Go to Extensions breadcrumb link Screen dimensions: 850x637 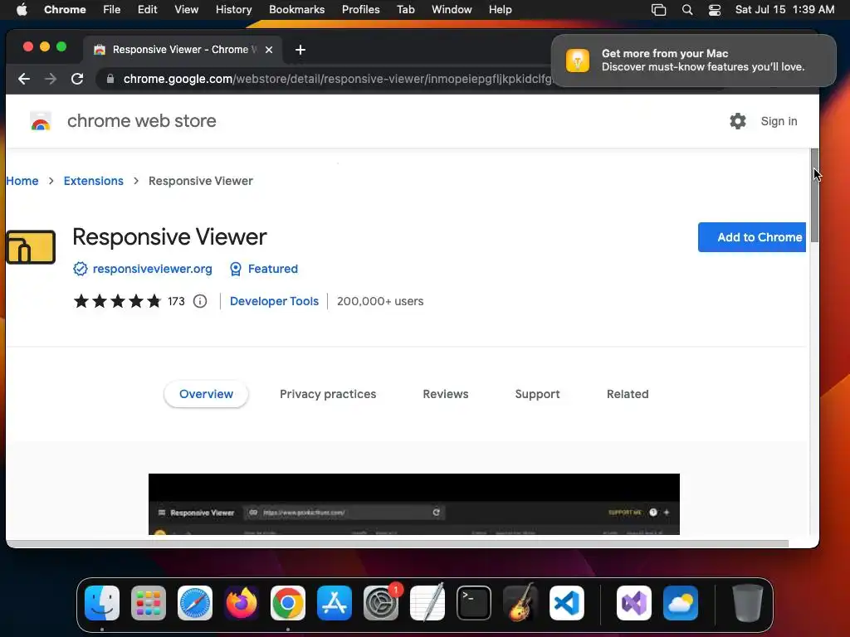(x=93, y=181)
